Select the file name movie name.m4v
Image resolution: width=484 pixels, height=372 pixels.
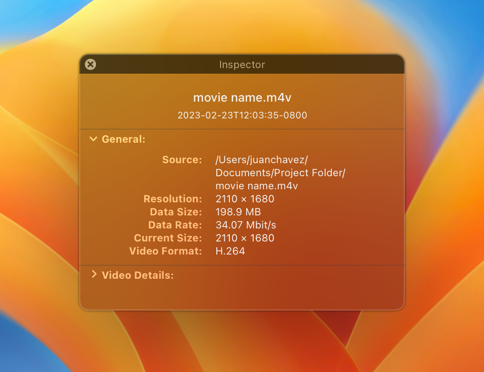242,97
